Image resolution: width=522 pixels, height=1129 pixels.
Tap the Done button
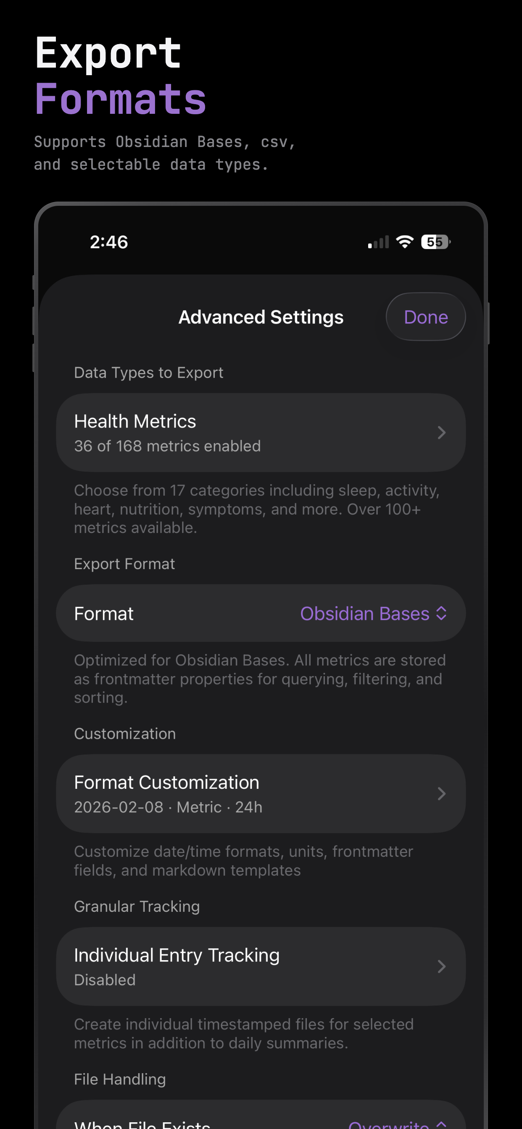pos(425,316)
